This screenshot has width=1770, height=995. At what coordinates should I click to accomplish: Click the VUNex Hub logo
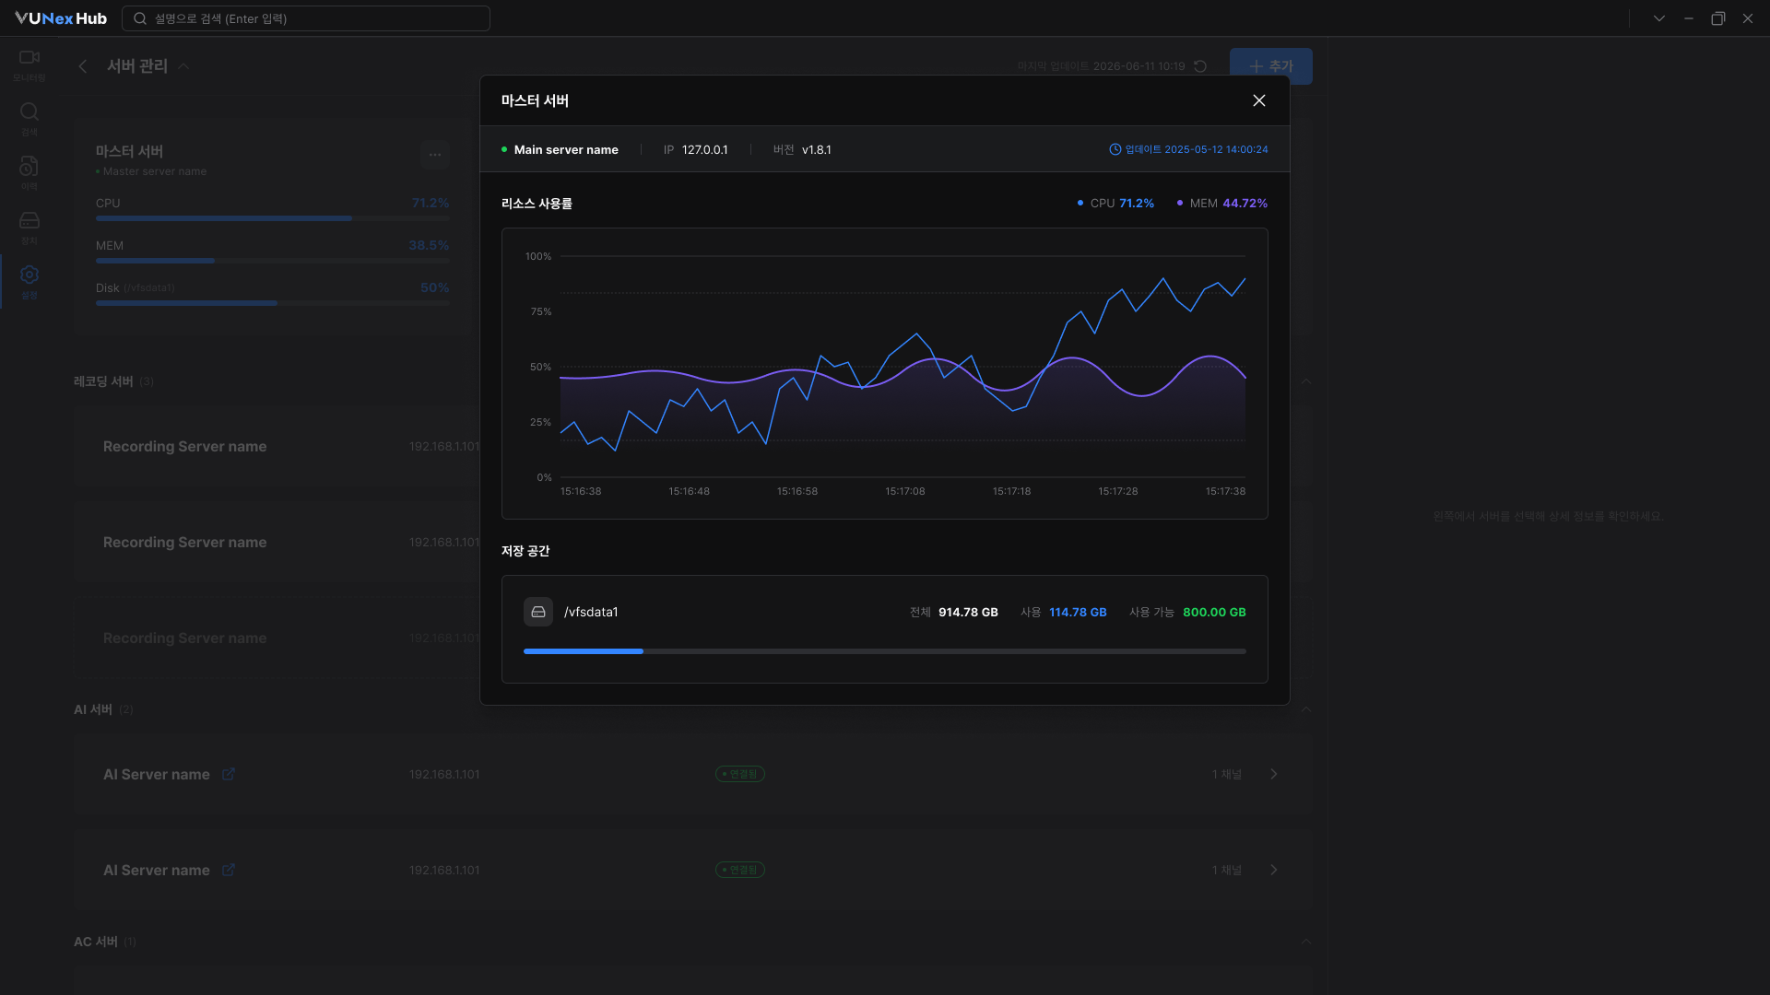click(x=61, y=18)
